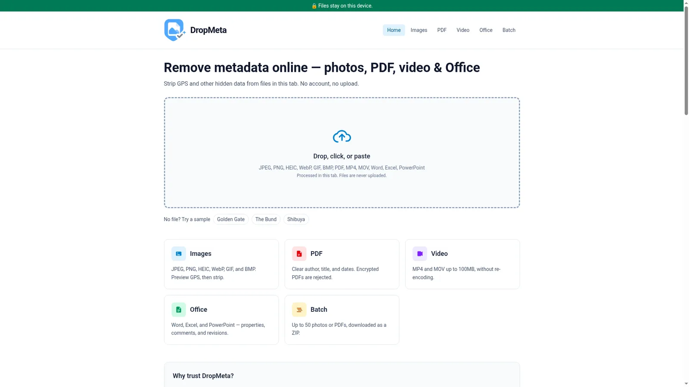
Task: Click 'MP4 and MOV up to 100MB' description
Action: [456, 273]
